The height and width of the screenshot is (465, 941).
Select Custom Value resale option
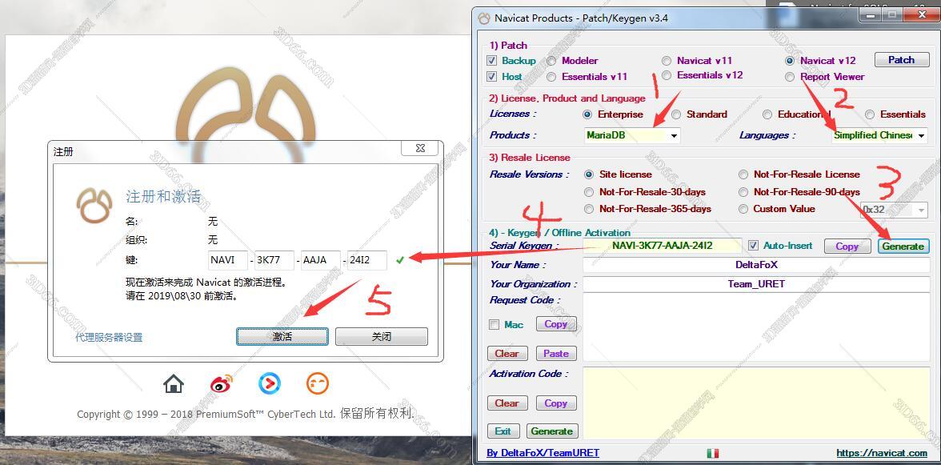(743, 209)
